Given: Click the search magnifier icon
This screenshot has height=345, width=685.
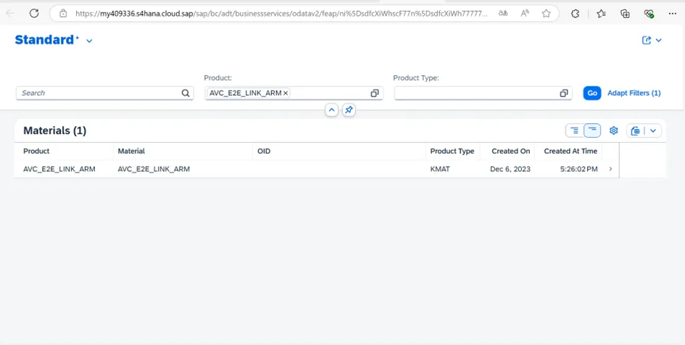Looking at the screenshot, I should [x=186, y=93].
